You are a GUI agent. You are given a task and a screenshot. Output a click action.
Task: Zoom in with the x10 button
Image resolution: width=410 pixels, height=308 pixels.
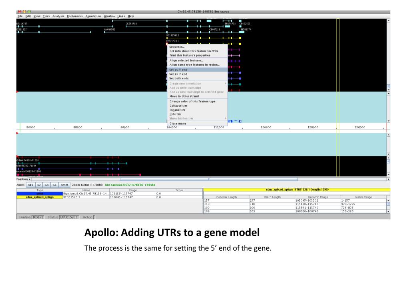(x=30, y=185)
